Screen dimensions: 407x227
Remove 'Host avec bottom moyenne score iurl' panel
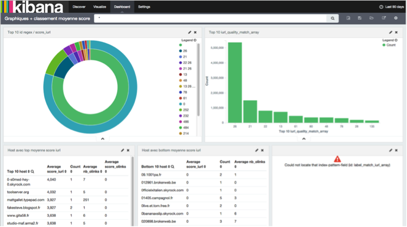coord(263,150)
